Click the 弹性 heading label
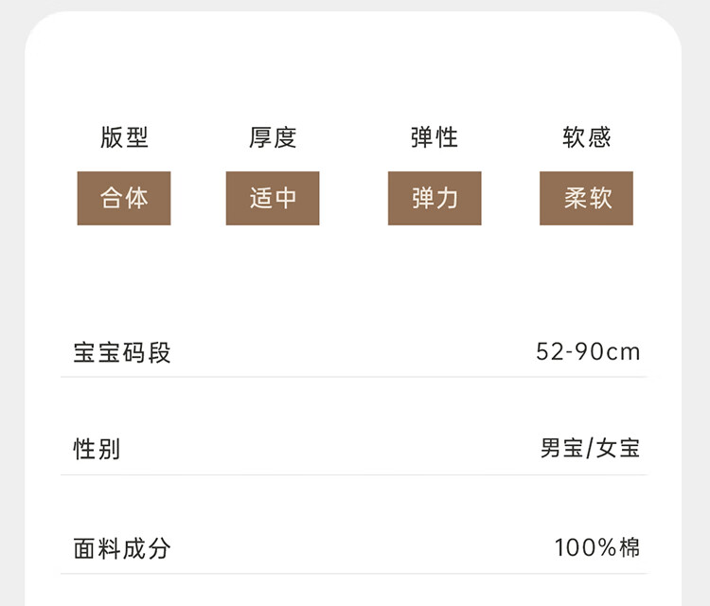The width and height of the screenshot is (710, 606). point(435,138)
